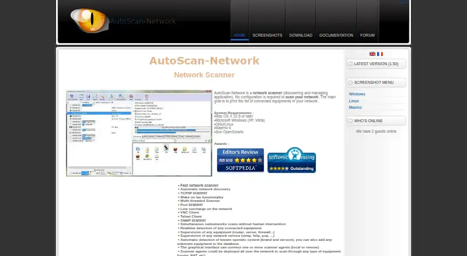Viewport: 467px width, 256px height.
Task: Select the 'TCP/IP scanner' feature line
Action: 194,193
